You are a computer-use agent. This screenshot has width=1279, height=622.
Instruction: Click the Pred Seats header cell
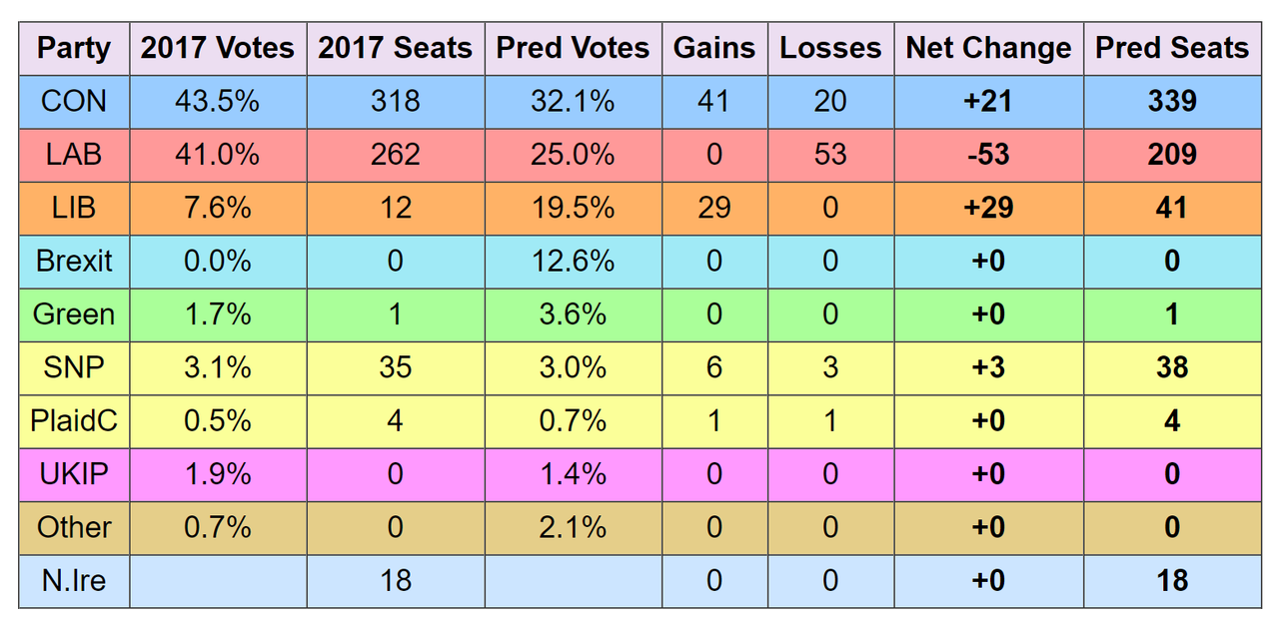pos(1172,48)
